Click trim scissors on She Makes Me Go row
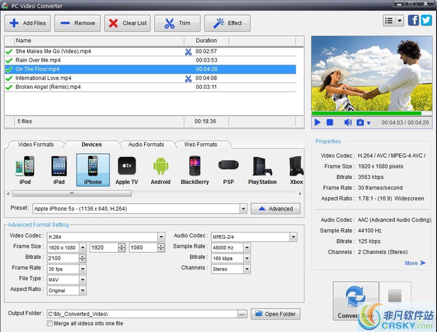The width and height of the screenshot is (437, 332). [x=188, y=52]
